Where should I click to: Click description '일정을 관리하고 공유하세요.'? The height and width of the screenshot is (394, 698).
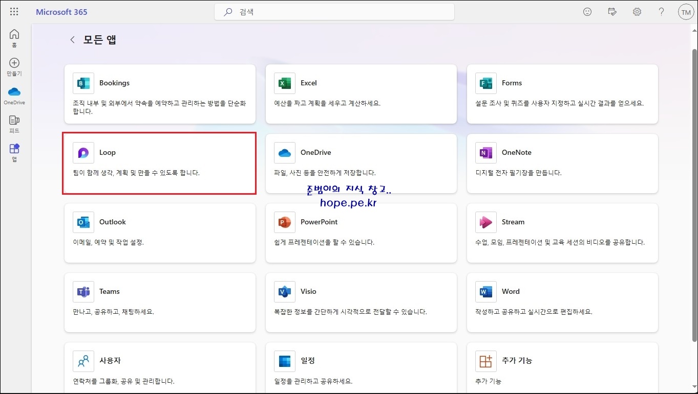click(313, 381)
